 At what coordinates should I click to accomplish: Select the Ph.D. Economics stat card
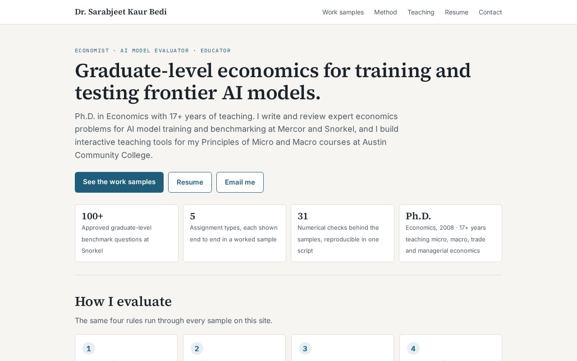coord(450,233)
